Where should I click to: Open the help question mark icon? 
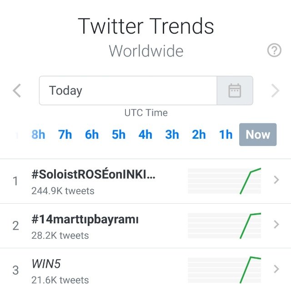(274, 50)
